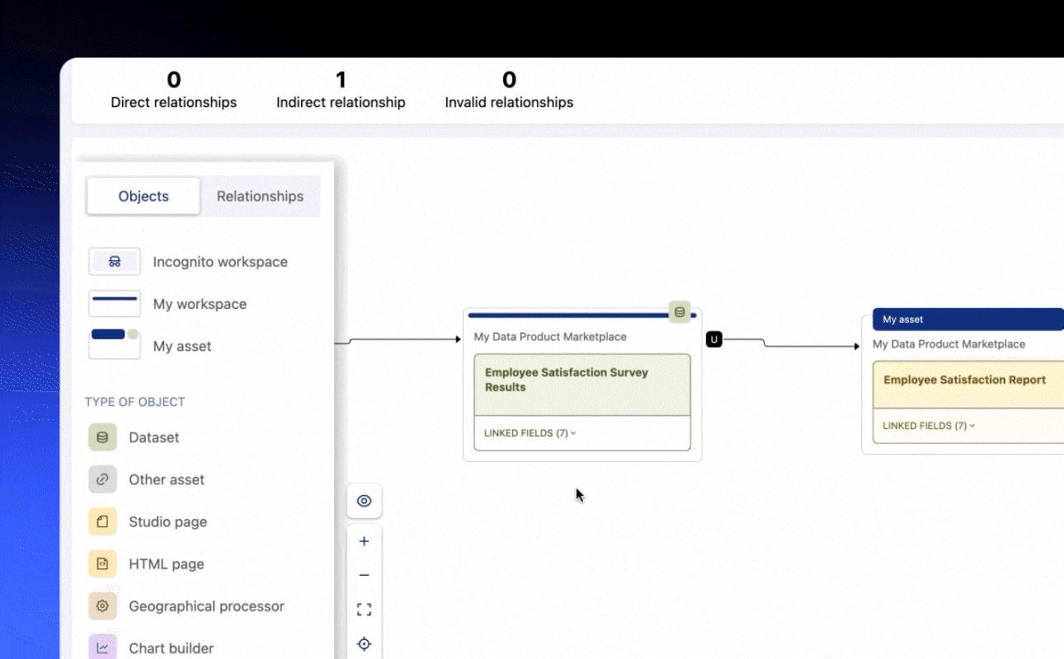Switch to the Relationships tab
This screenshot has width=1064, height=659.
click(260, 196)
